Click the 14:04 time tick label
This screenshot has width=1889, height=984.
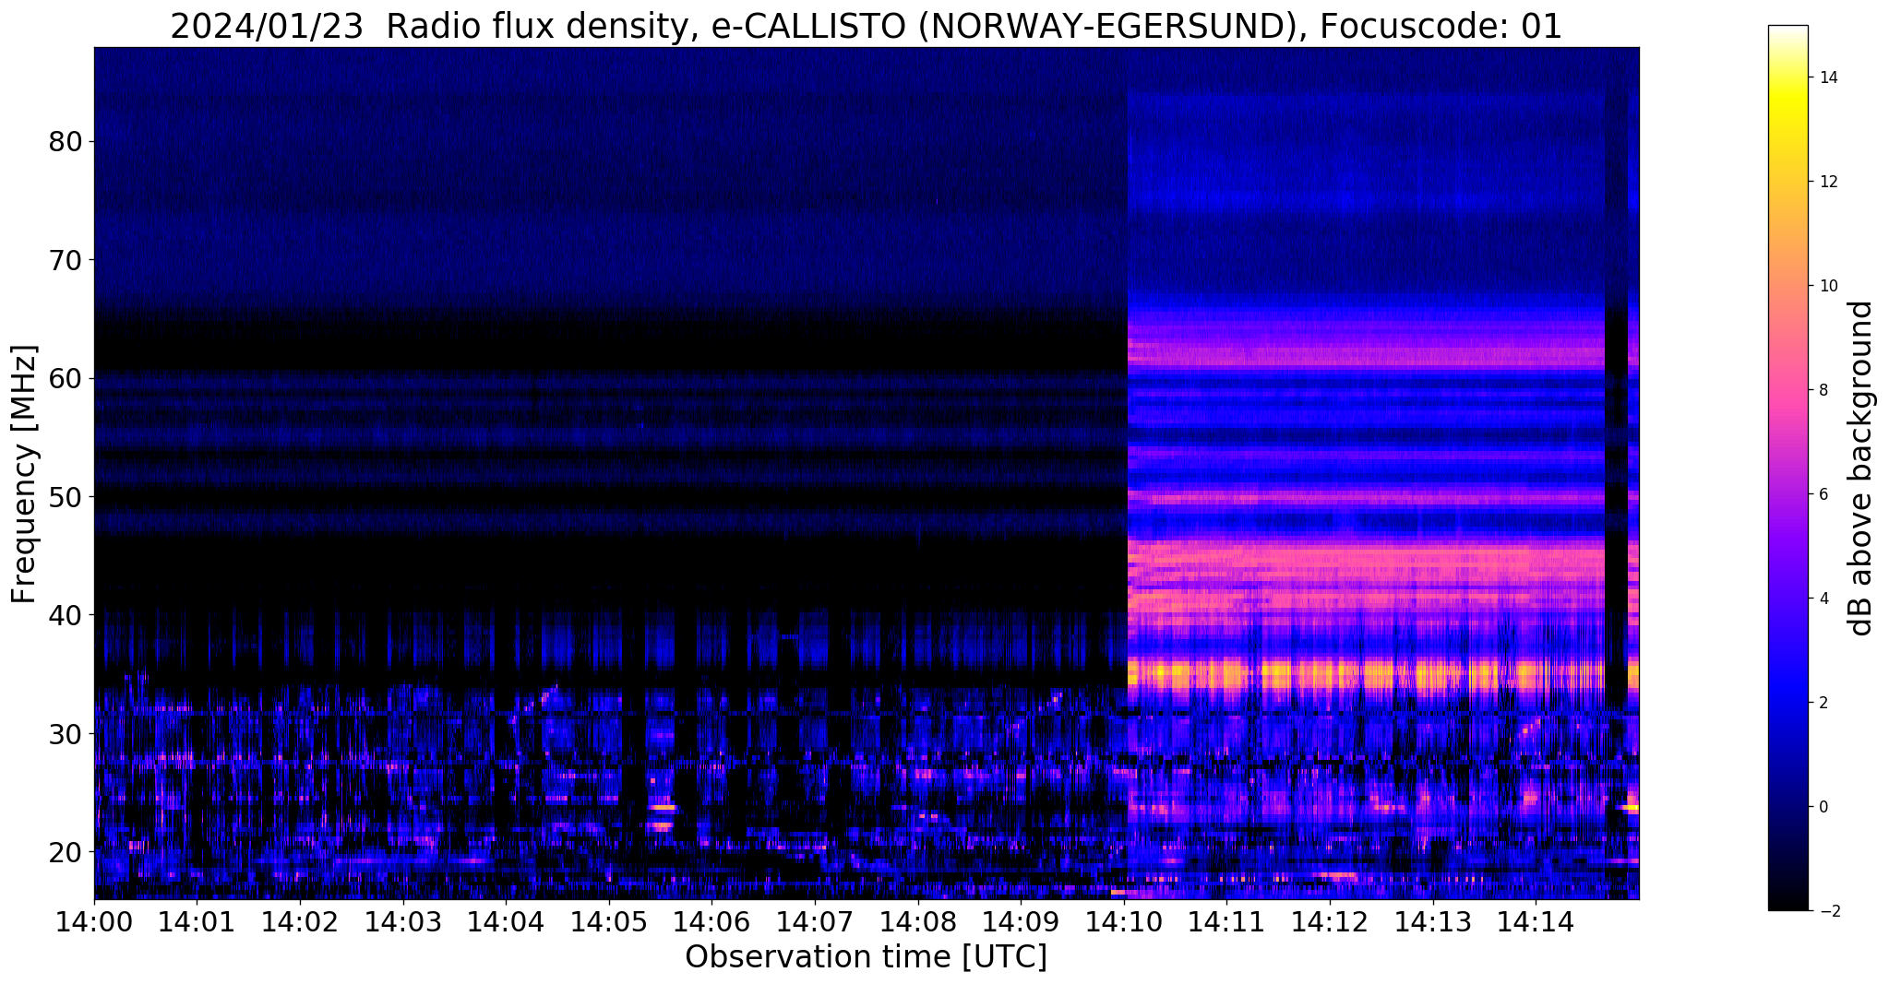tap(506, 920)
